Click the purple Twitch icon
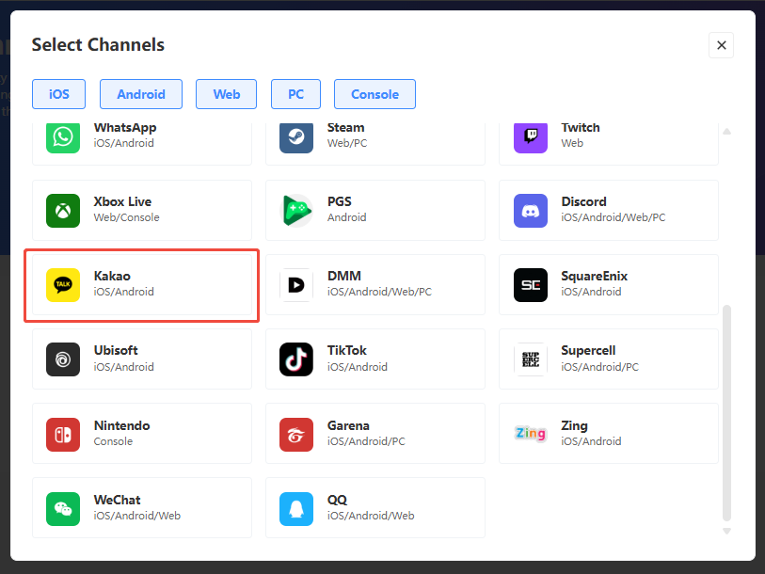This screenshot has width=765, height=574. tap(530, 137)
